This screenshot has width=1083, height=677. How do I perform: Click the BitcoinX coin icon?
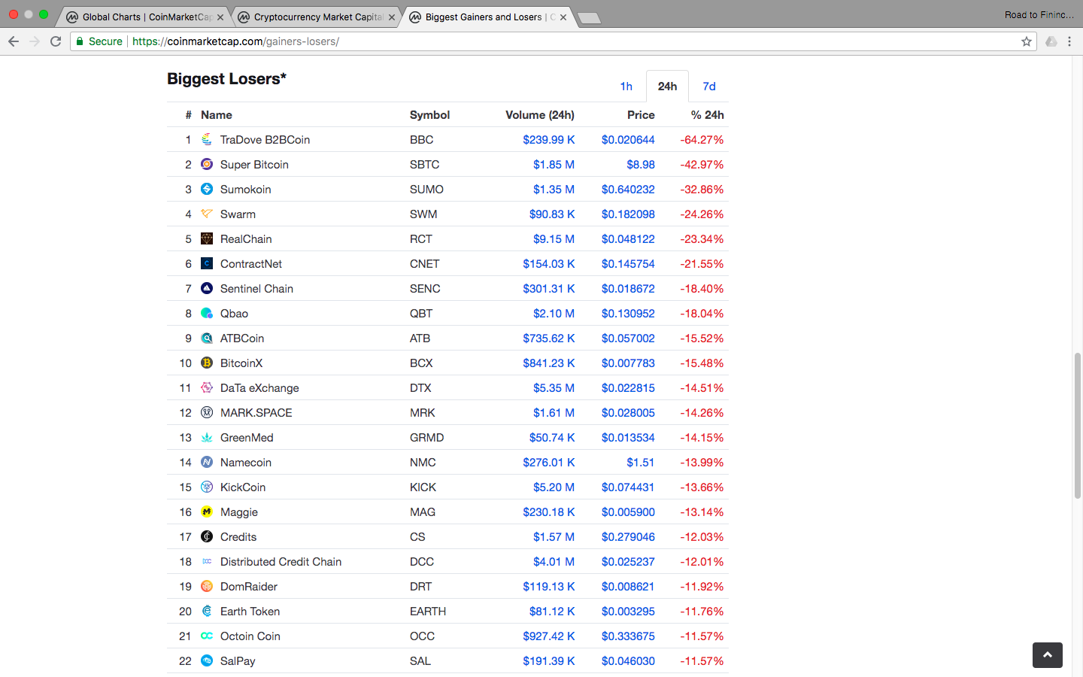(x=207, y=363)
